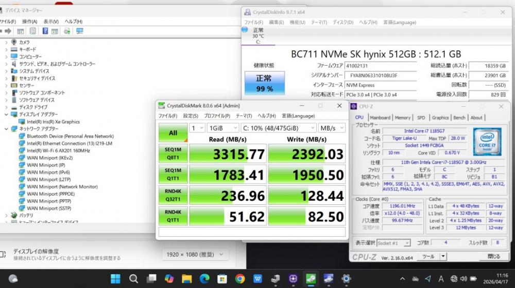This screenshot has height=288, width=515.
Task: Open the MB/s unit dropdown
Action: pyautogui.click(x=332, y=128)
